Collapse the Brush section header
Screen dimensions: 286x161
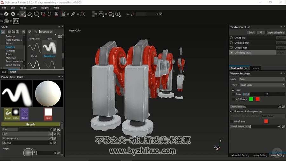coord(31,124)
